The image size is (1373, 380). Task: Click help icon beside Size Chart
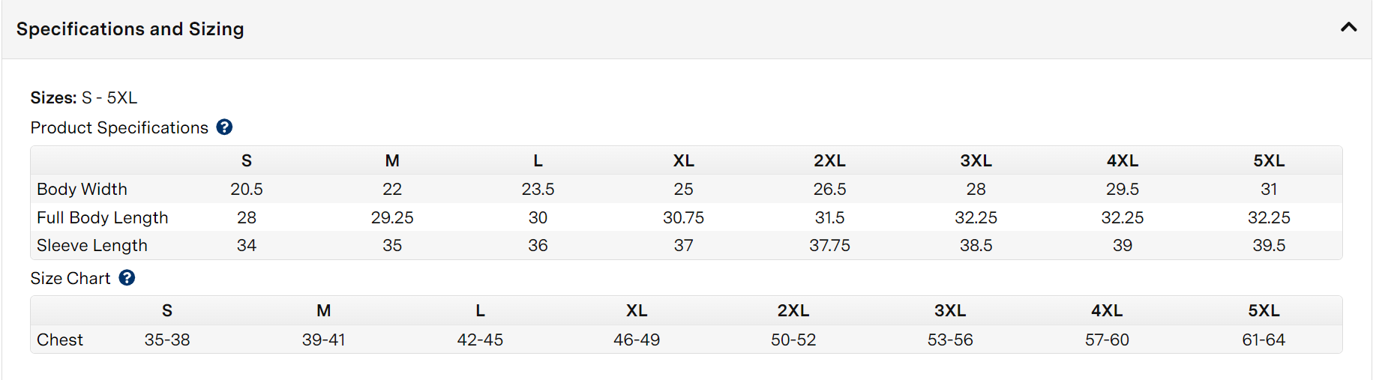pos(127,278)
